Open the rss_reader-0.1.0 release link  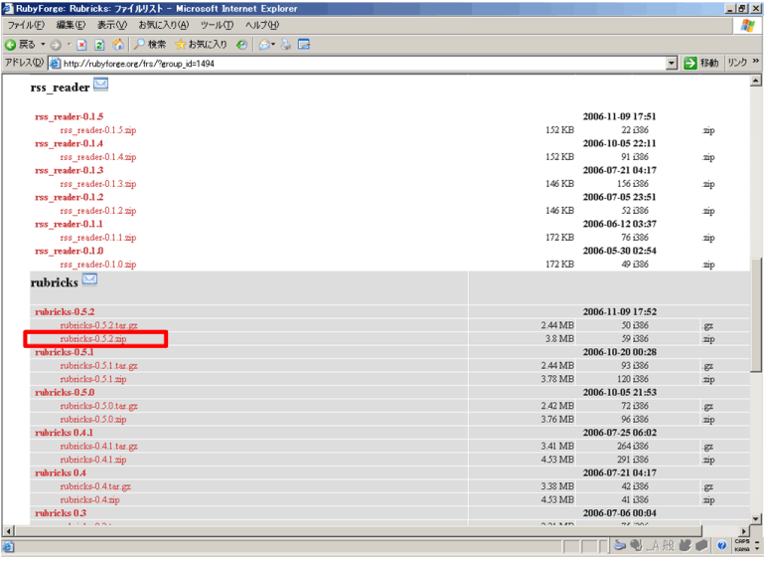coord(70,251)
